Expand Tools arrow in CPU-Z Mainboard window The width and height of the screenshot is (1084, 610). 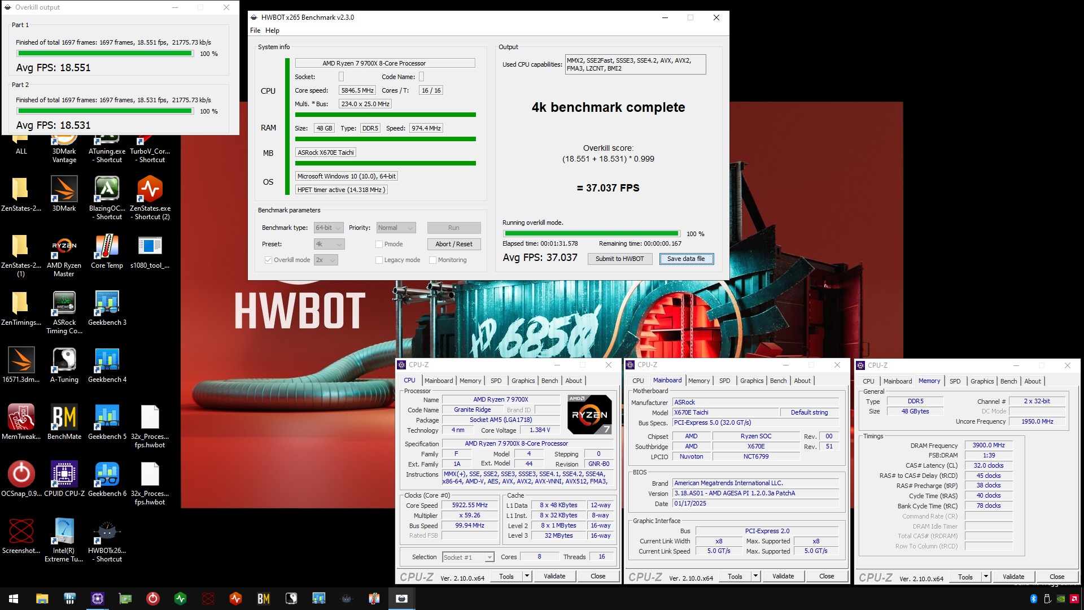[x=755, y=576]
